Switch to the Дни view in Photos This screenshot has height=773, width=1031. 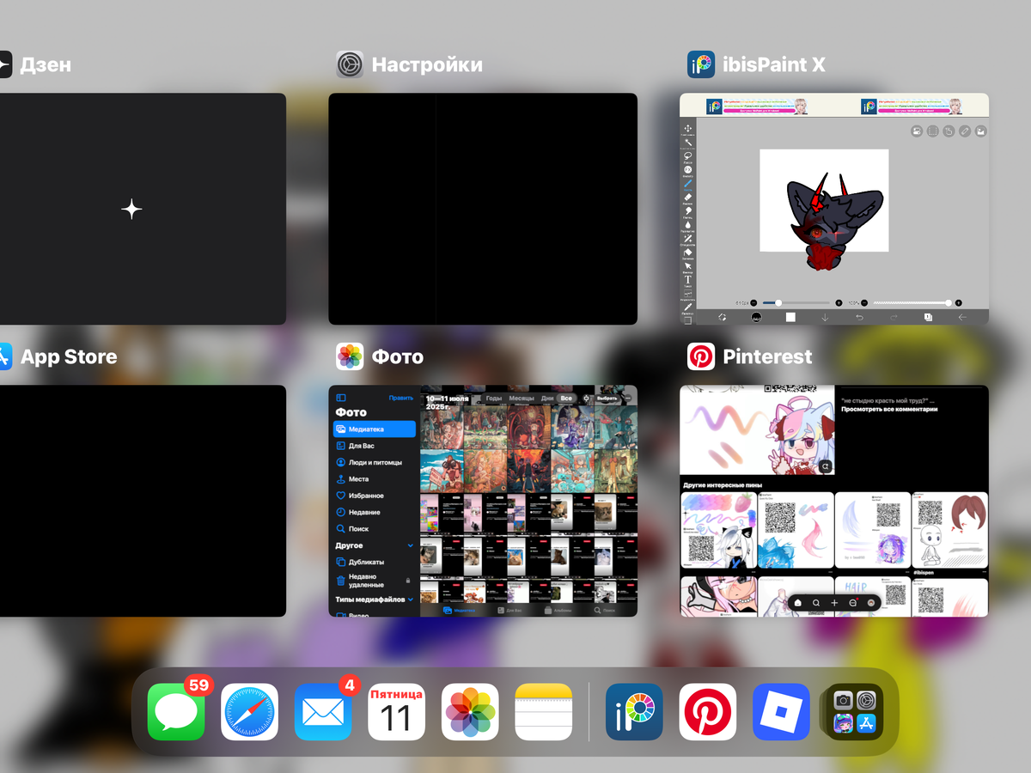pyautogui.click(x=546, y=398)
